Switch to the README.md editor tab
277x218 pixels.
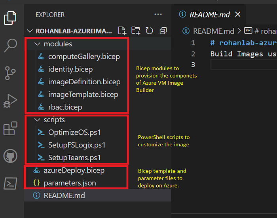pos(209,15)
